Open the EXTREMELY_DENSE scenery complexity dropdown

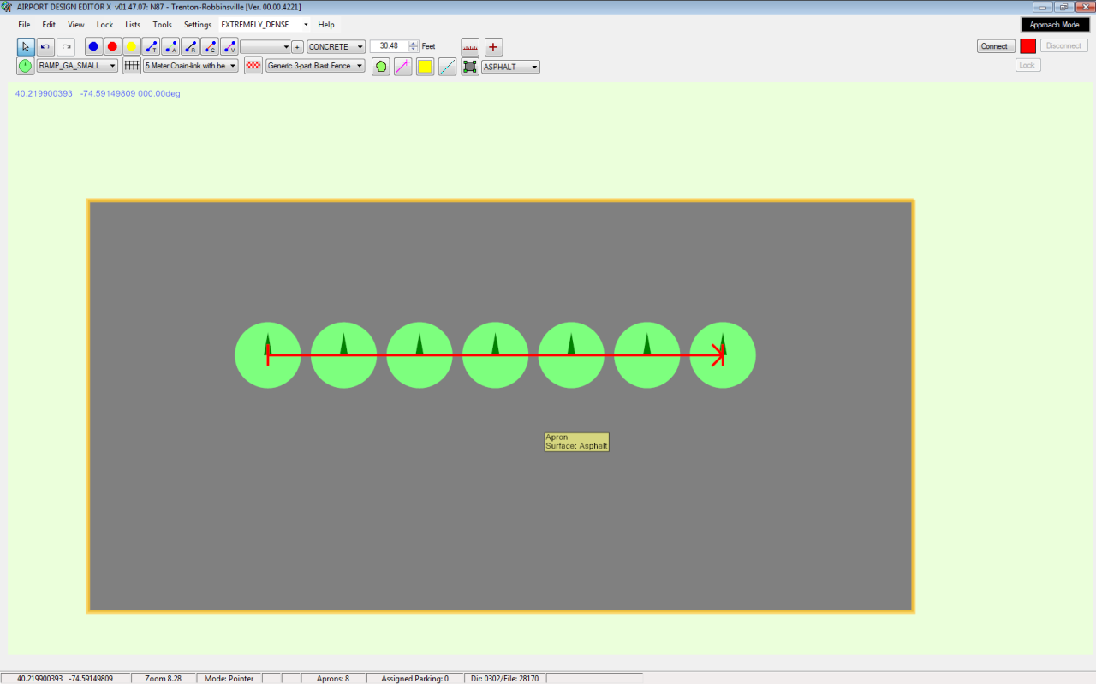[265, 25]
